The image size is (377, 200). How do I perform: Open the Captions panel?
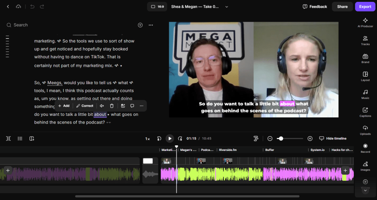(365, 112)
